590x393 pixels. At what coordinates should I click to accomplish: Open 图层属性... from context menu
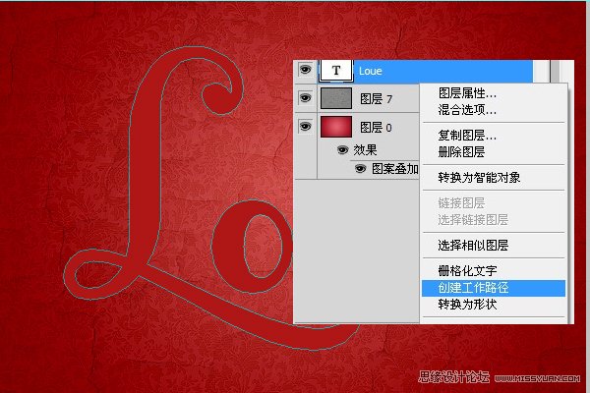[x=467, y=93]
